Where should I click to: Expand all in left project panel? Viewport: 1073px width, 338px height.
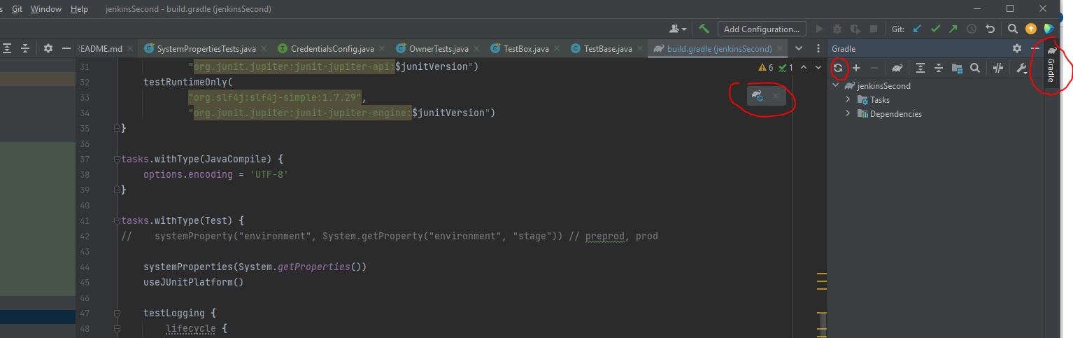(7, 48)
